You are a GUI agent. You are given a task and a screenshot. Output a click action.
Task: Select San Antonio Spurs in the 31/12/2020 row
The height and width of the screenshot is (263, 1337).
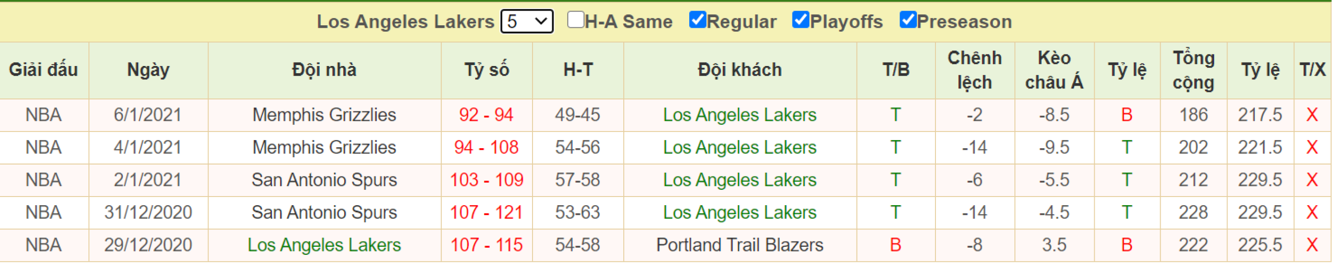[326, 213]
